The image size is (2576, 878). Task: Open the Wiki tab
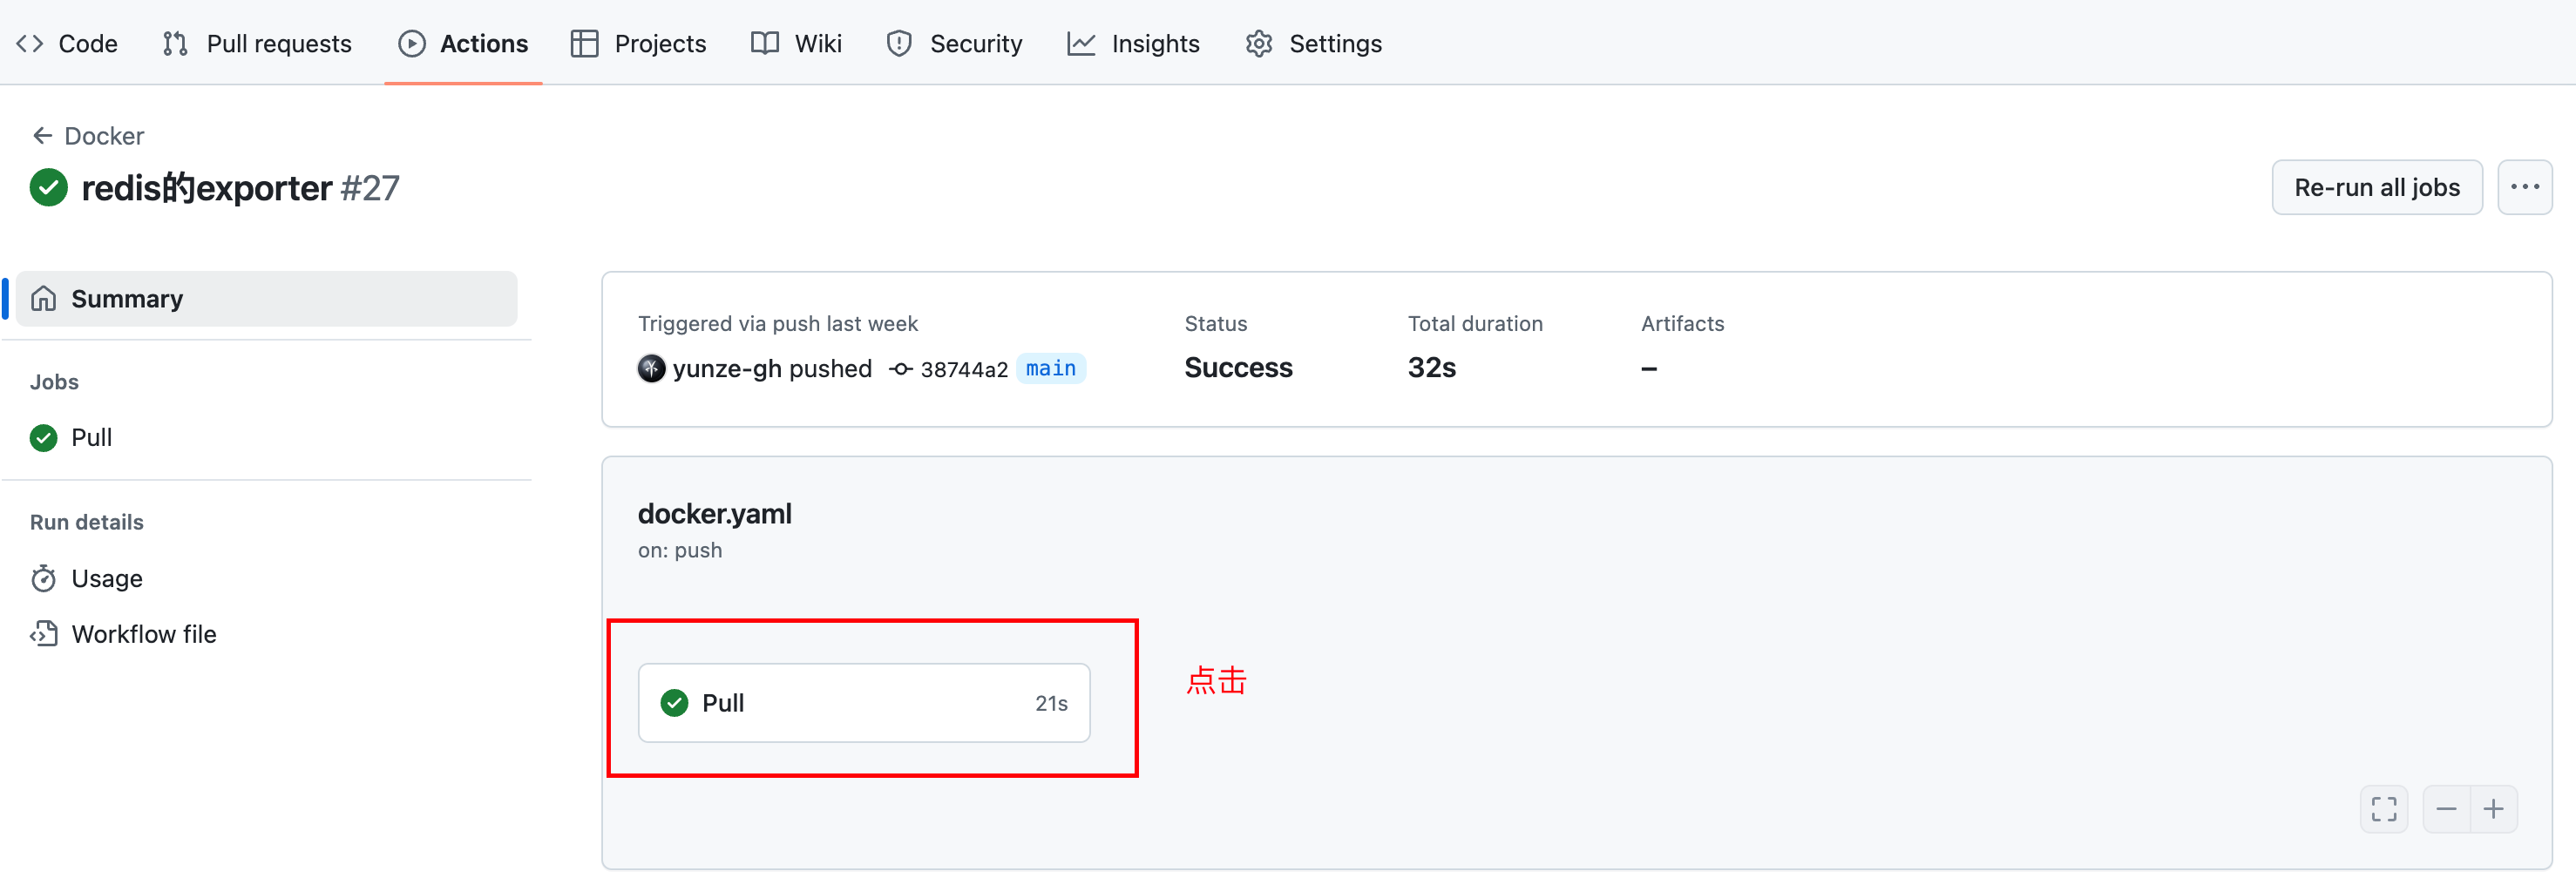[x=796, y=43]
